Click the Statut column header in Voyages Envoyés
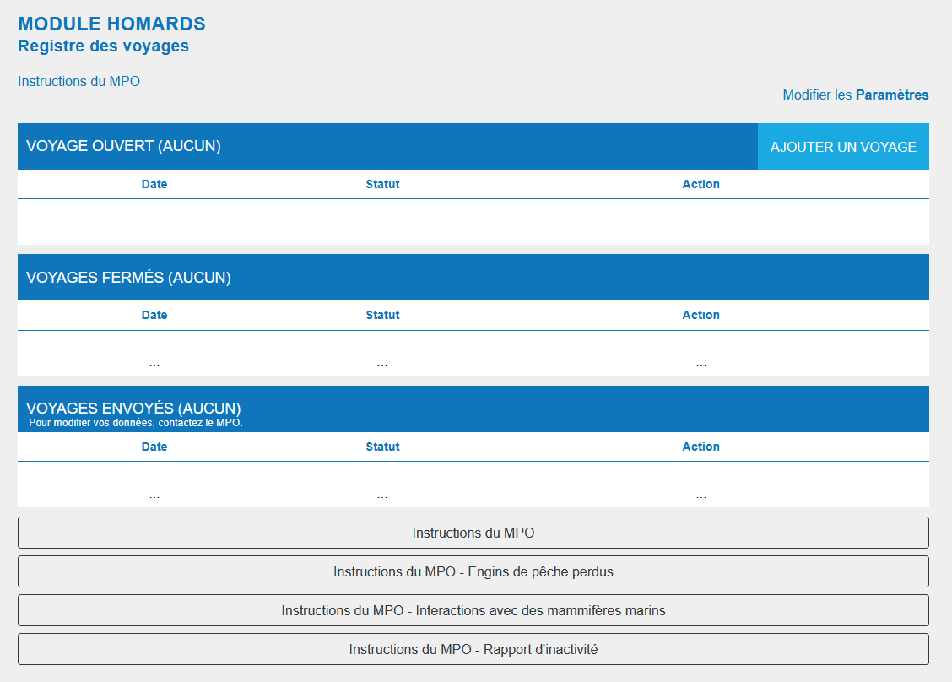This screenshot has height=682, width=952. pos(382,447)
